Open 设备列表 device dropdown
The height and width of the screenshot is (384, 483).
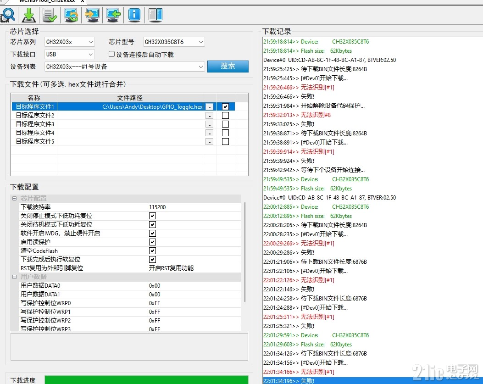[x=124, y=67]
